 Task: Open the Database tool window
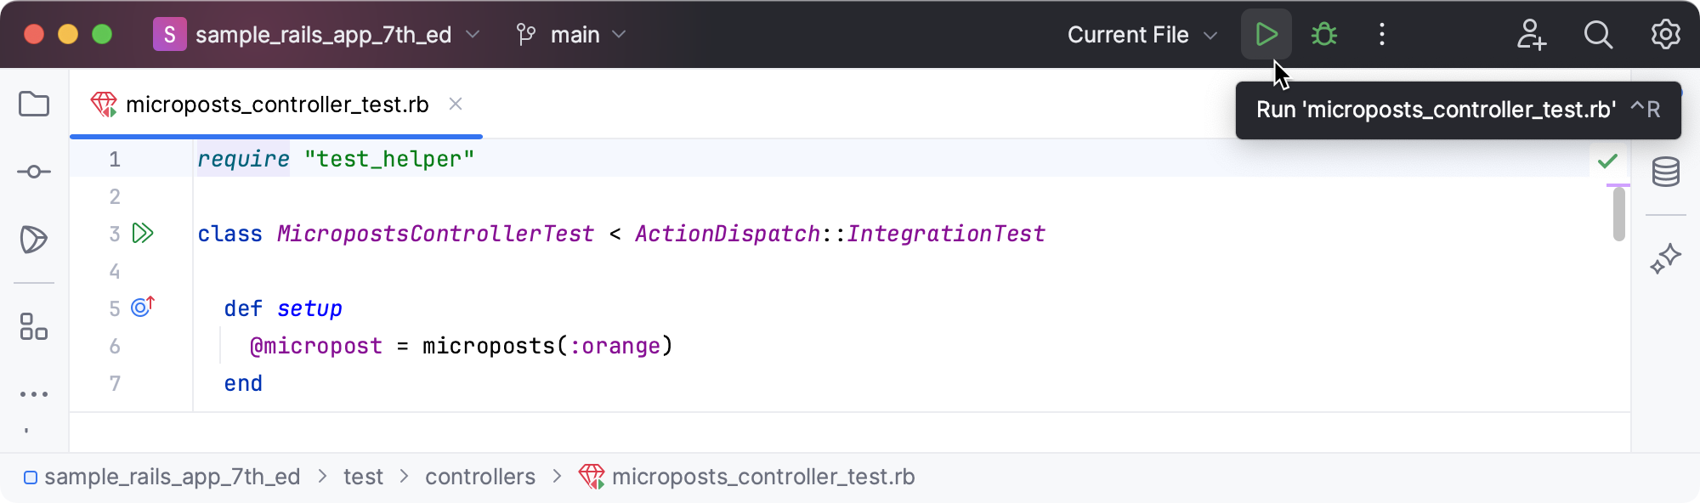pyautogui.click(x=1665, y=172)
